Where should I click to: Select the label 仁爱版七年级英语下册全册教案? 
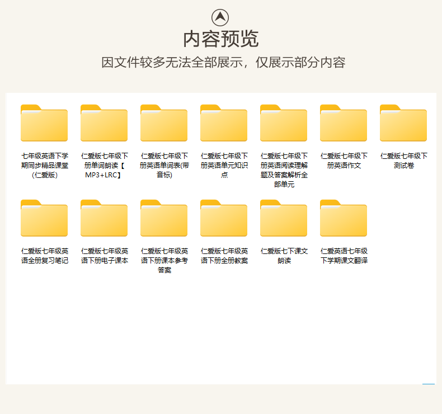(x=224, y=256)
